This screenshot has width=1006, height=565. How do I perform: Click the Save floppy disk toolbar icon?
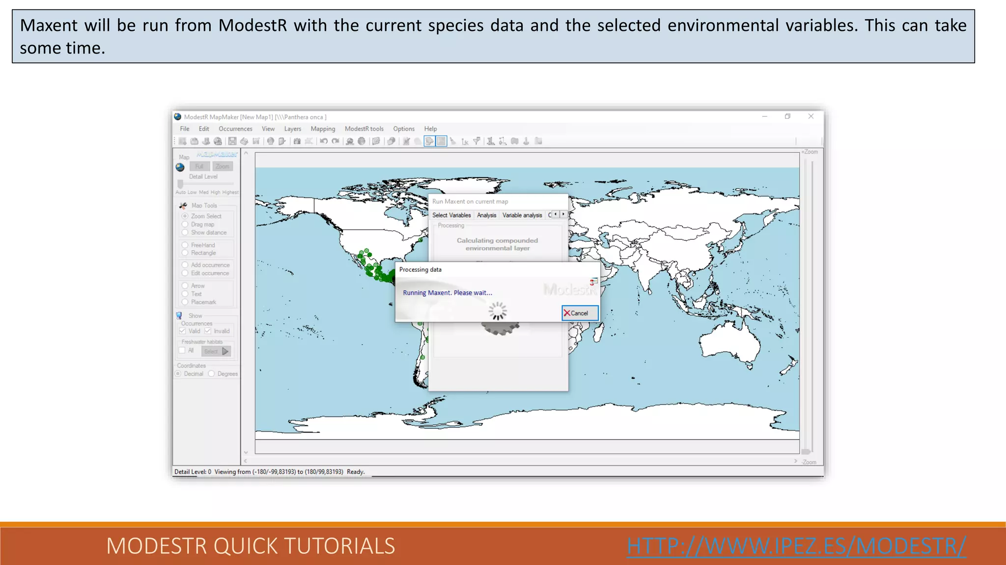232,141
